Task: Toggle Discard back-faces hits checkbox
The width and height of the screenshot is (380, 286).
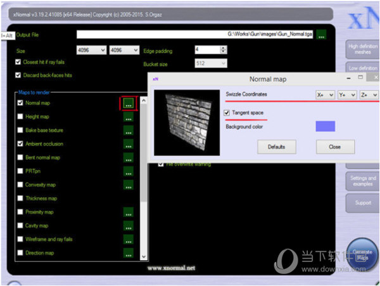Action: [18, 75]
